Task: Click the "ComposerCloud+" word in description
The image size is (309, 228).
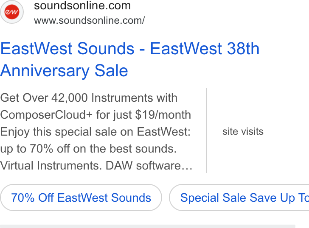Action: 46,115
